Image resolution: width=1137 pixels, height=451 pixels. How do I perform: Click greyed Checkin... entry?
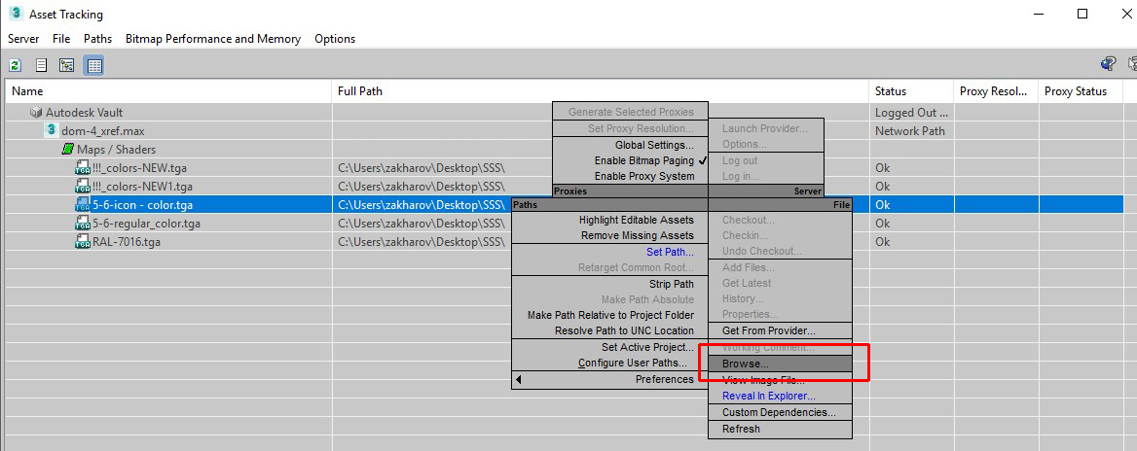[745, 235]
